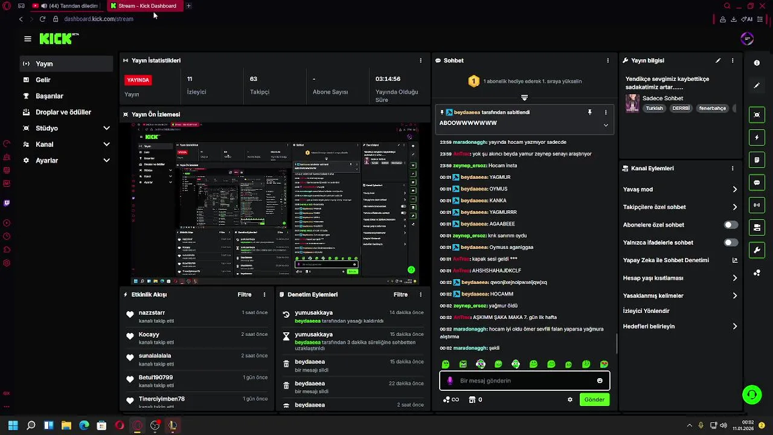Toggle the note icon in right rail
The image size is (773, 435).
pyautogui.click(x=757, y=159)
